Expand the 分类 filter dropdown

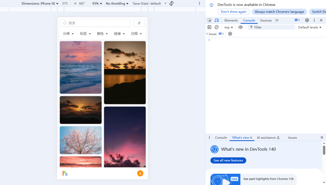(68, 34)
